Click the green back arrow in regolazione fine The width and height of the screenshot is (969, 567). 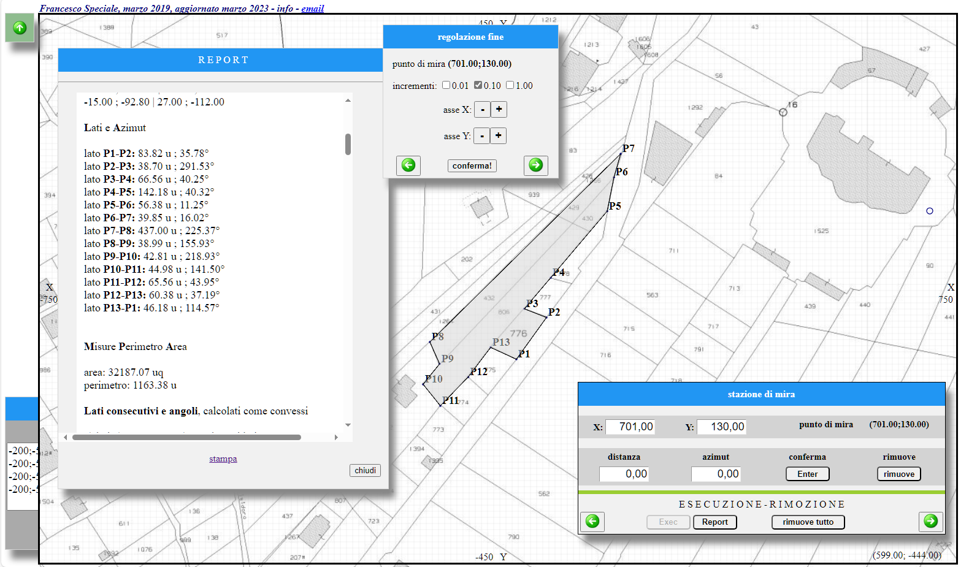[408, 165]
